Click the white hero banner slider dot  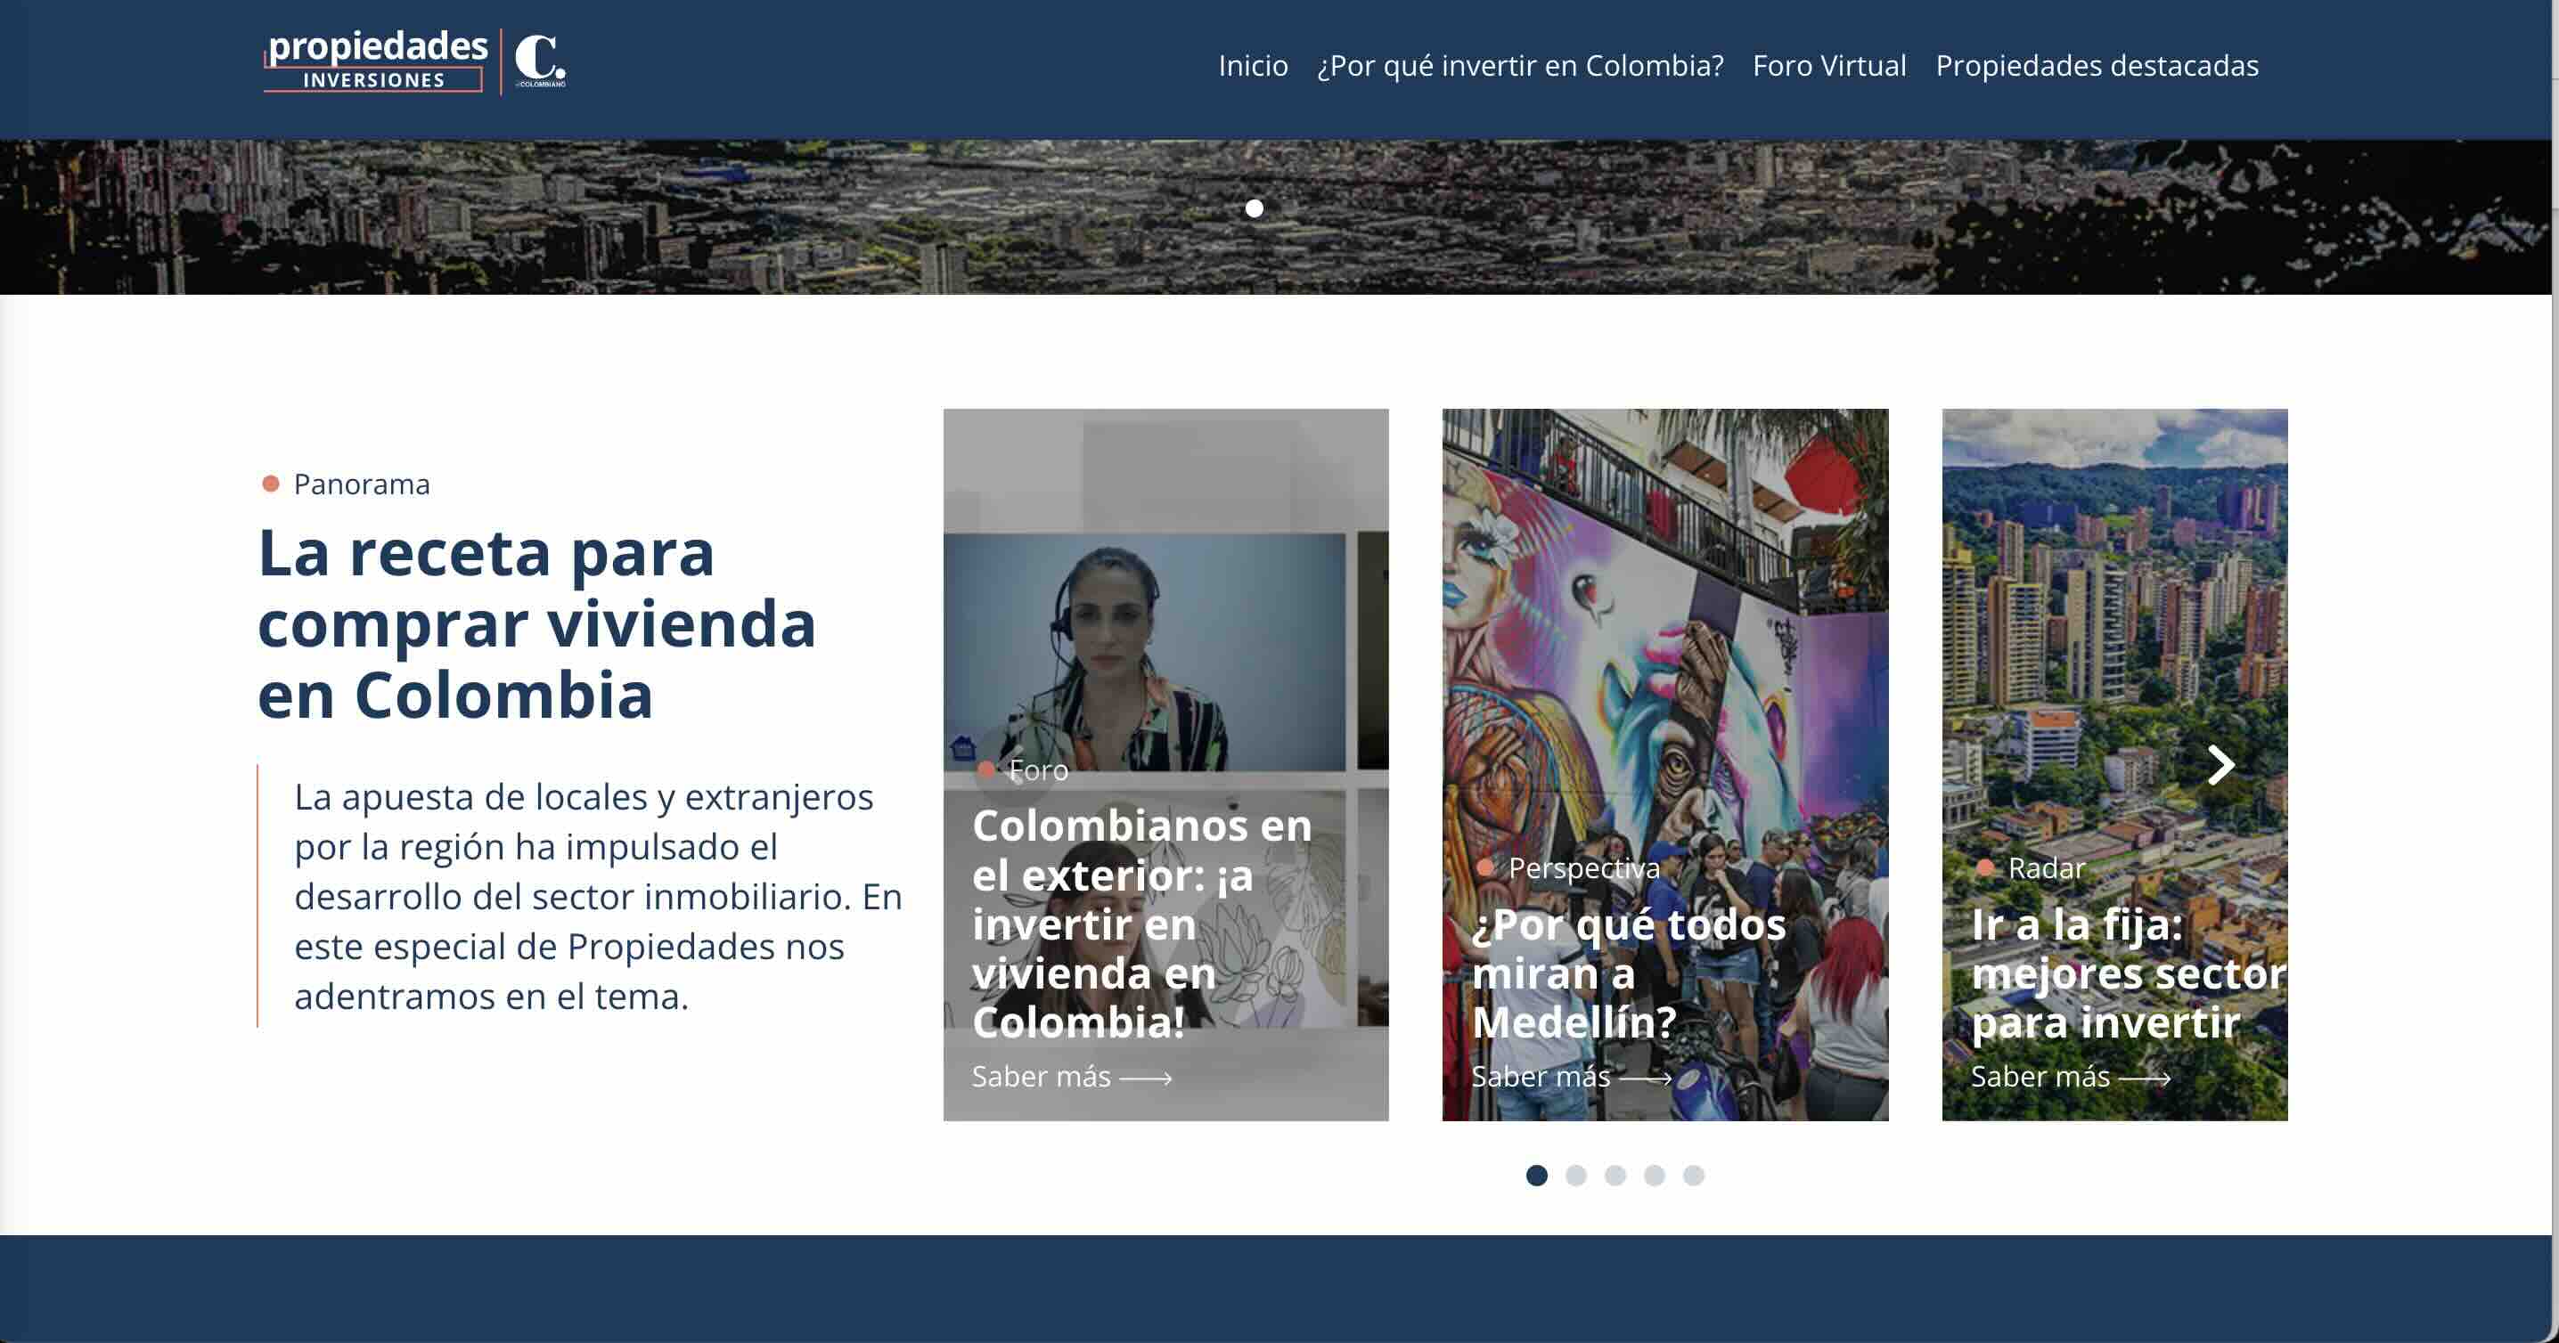pyautogui.click(x=1255, y=208)
